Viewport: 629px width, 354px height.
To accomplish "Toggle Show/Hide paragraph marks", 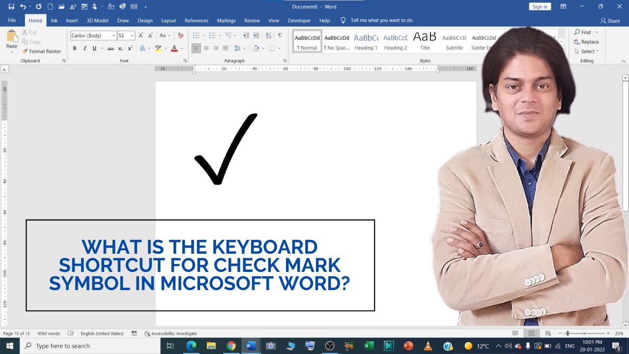I will [x=280, y=35].
